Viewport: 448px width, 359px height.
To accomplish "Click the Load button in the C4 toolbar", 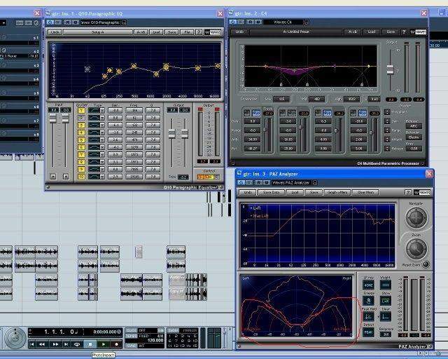I will point(370,32).
